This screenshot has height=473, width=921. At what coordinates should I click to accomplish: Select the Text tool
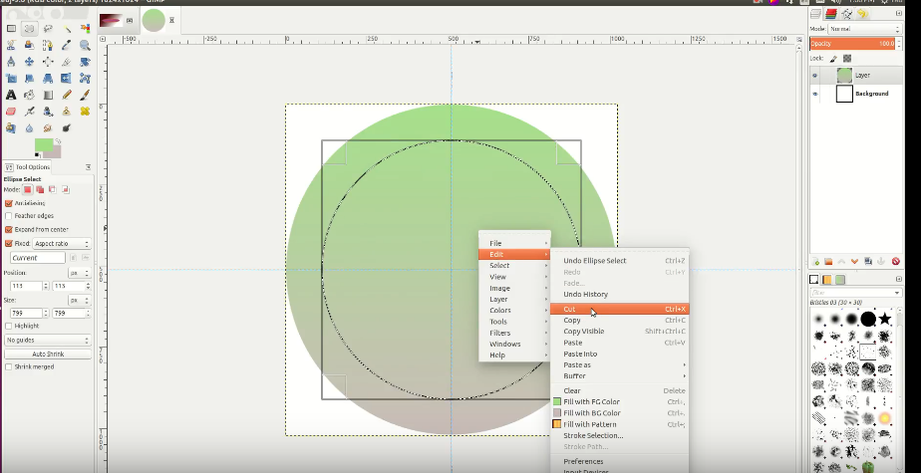coord(11,95)
